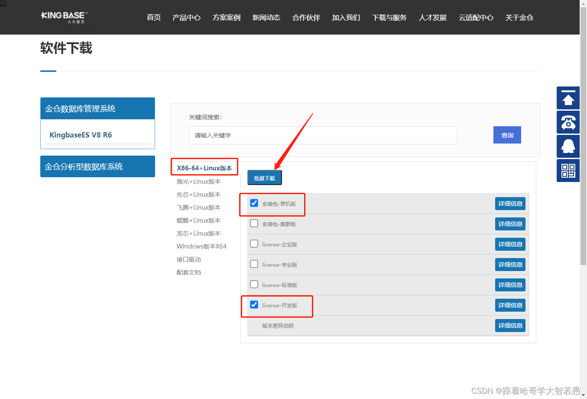Select 飞腾+Linux版本 tab
The image size is (587, 399).
click(198, 207)
